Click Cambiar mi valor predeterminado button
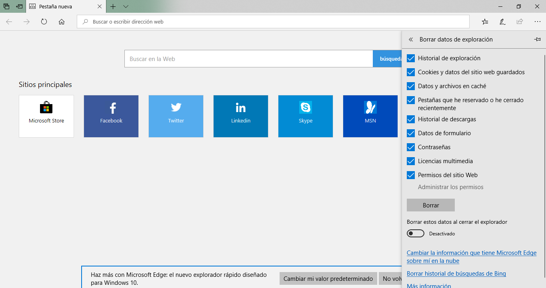 [x=328, y=279]
